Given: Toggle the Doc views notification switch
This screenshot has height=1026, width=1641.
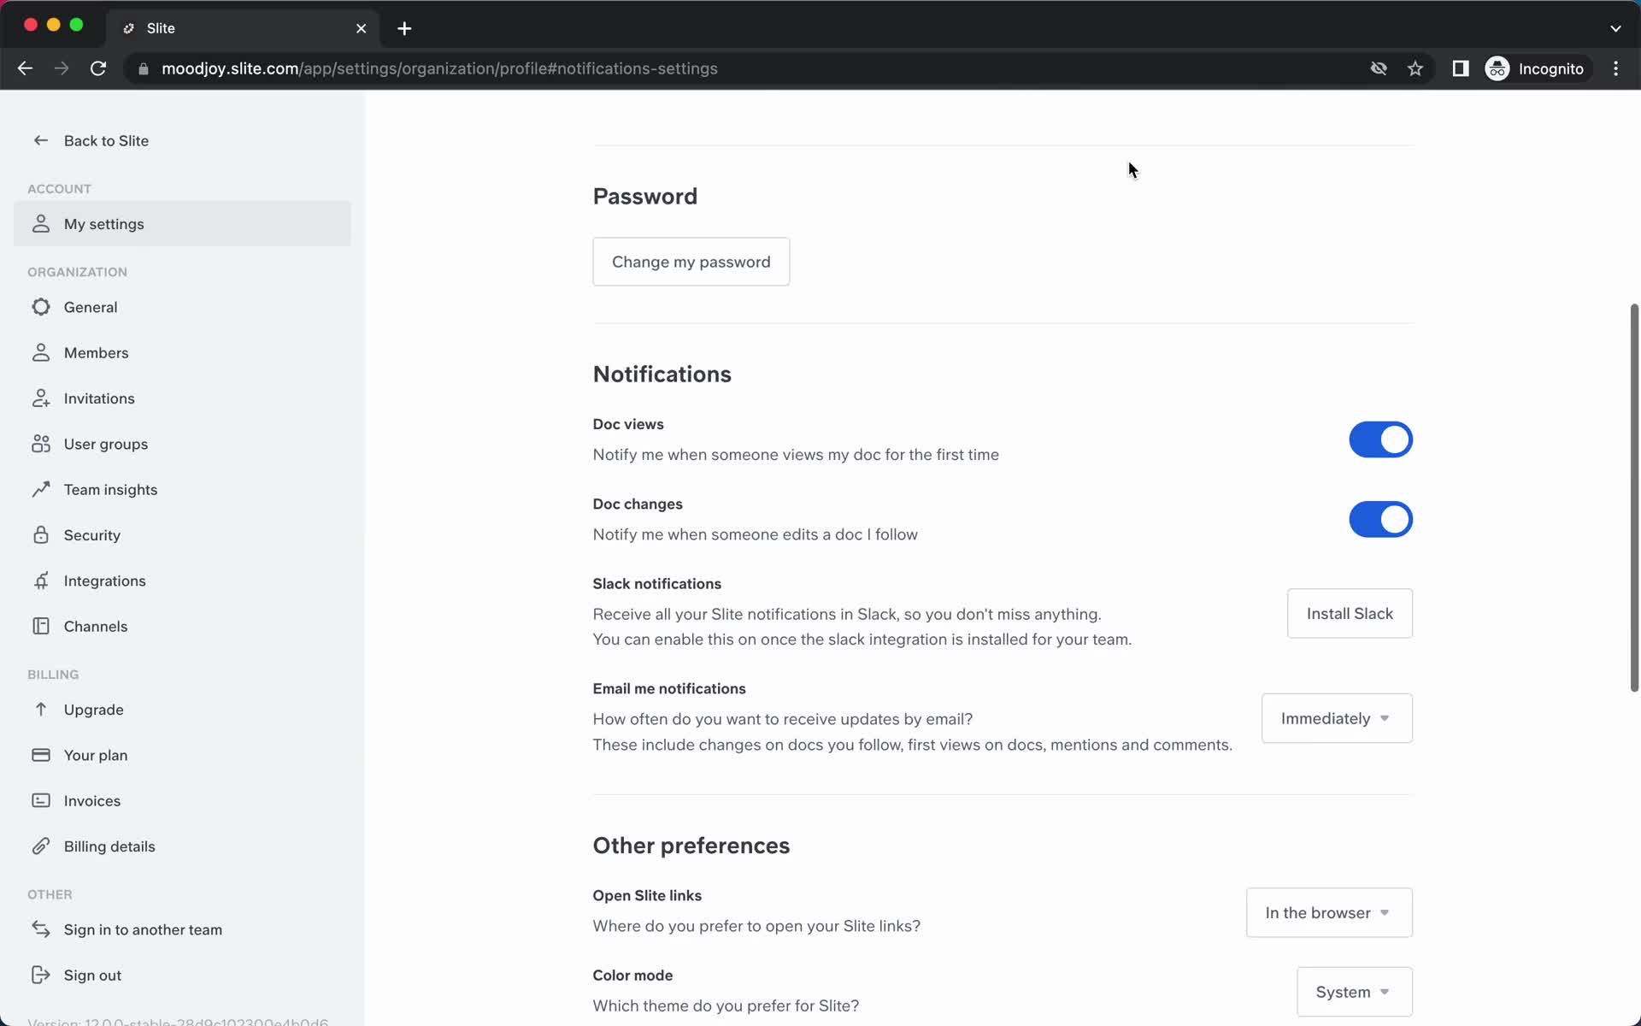Looking at the screenshot, I should (x=1381, y=439).
